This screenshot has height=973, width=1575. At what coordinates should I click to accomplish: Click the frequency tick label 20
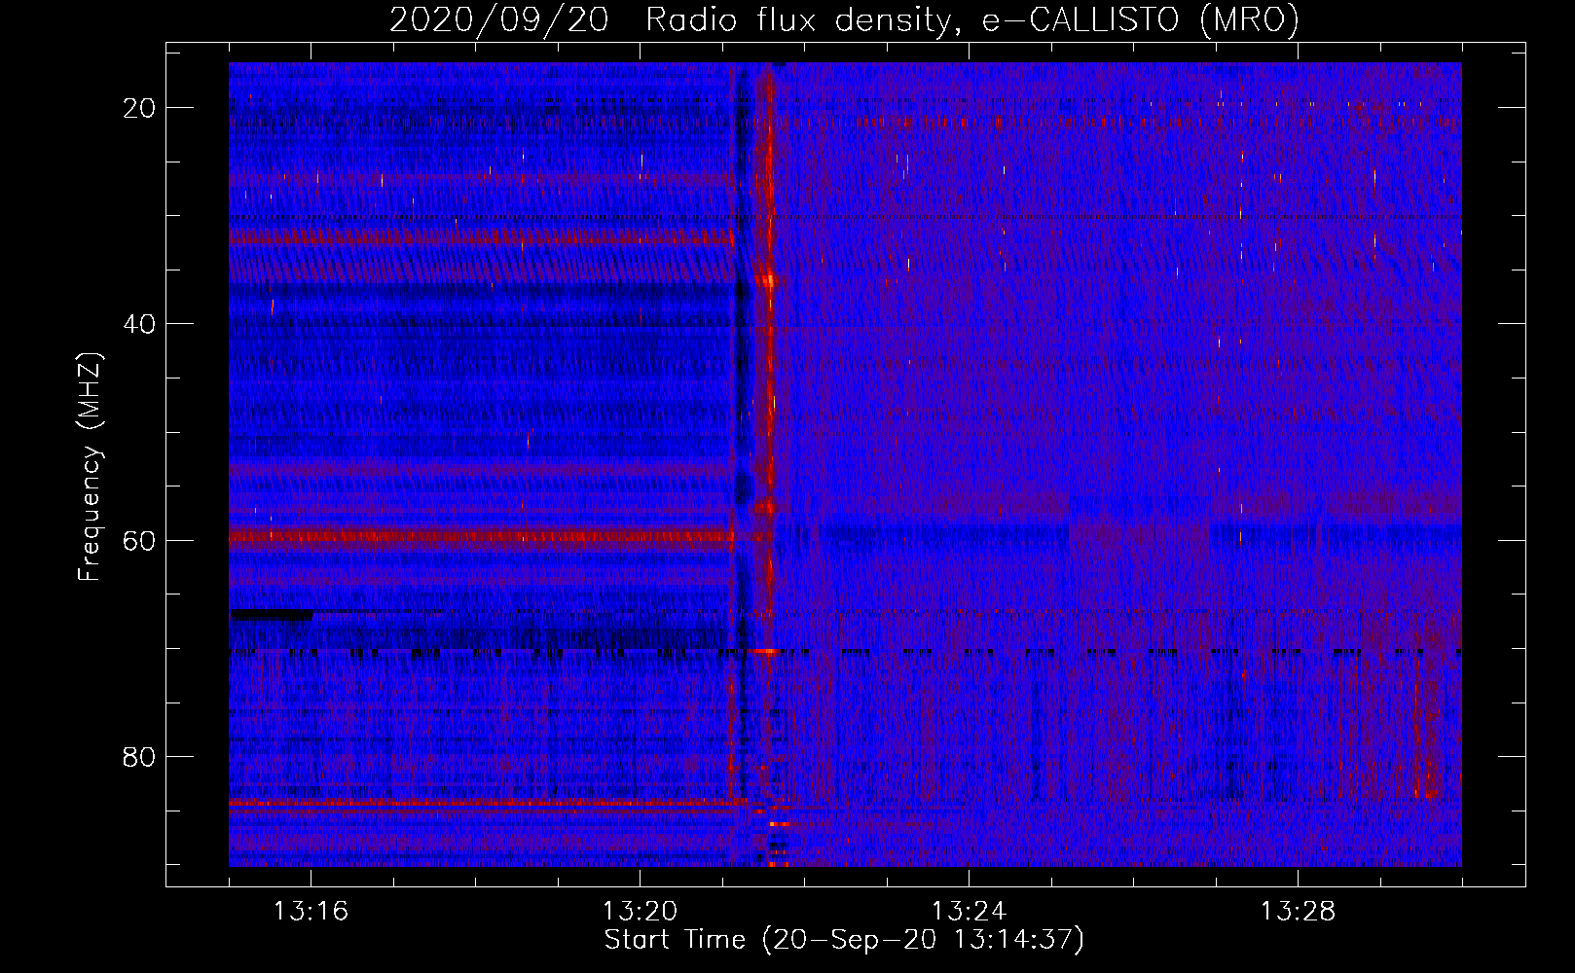tap(139, 108)
